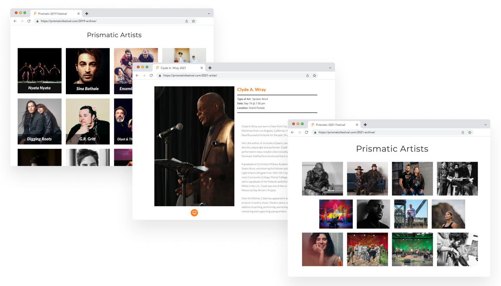Reload the Clyde A. Wray 2021 page
The height and width of the screenshot is (286, 501).
(x=151, y=75)
